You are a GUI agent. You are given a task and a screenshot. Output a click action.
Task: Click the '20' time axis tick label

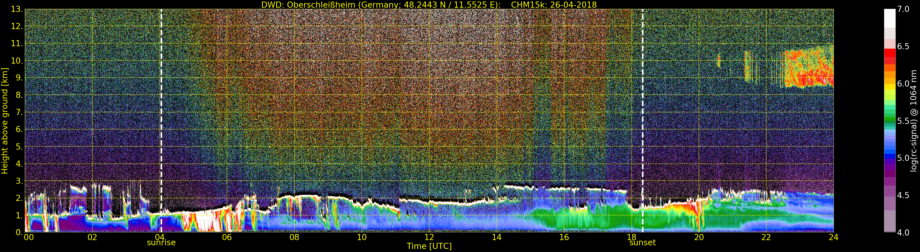[699, 237]
